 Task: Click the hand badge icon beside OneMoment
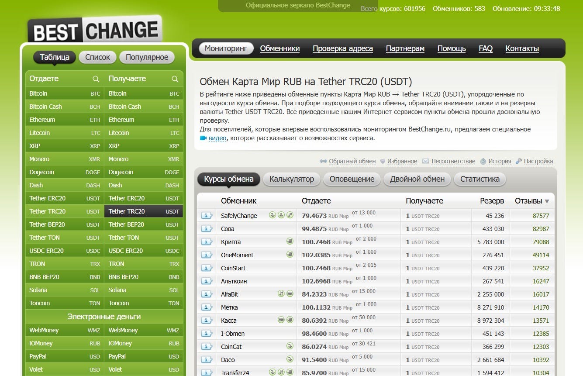[x=290, y=254]
